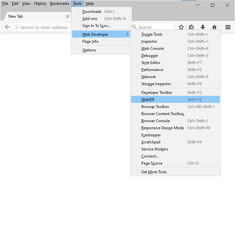The width and height of the screenshot is (235, 234).
Task: Click the magnifier icon in search box
Action: [x=135, y=27]
